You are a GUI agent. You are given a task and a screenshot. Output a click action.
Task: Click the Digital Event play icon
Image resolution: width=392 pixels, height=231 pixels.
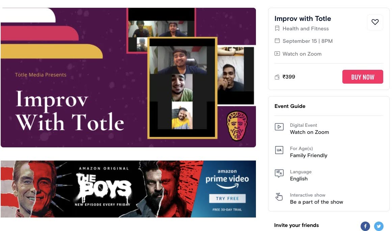(279, 127)
